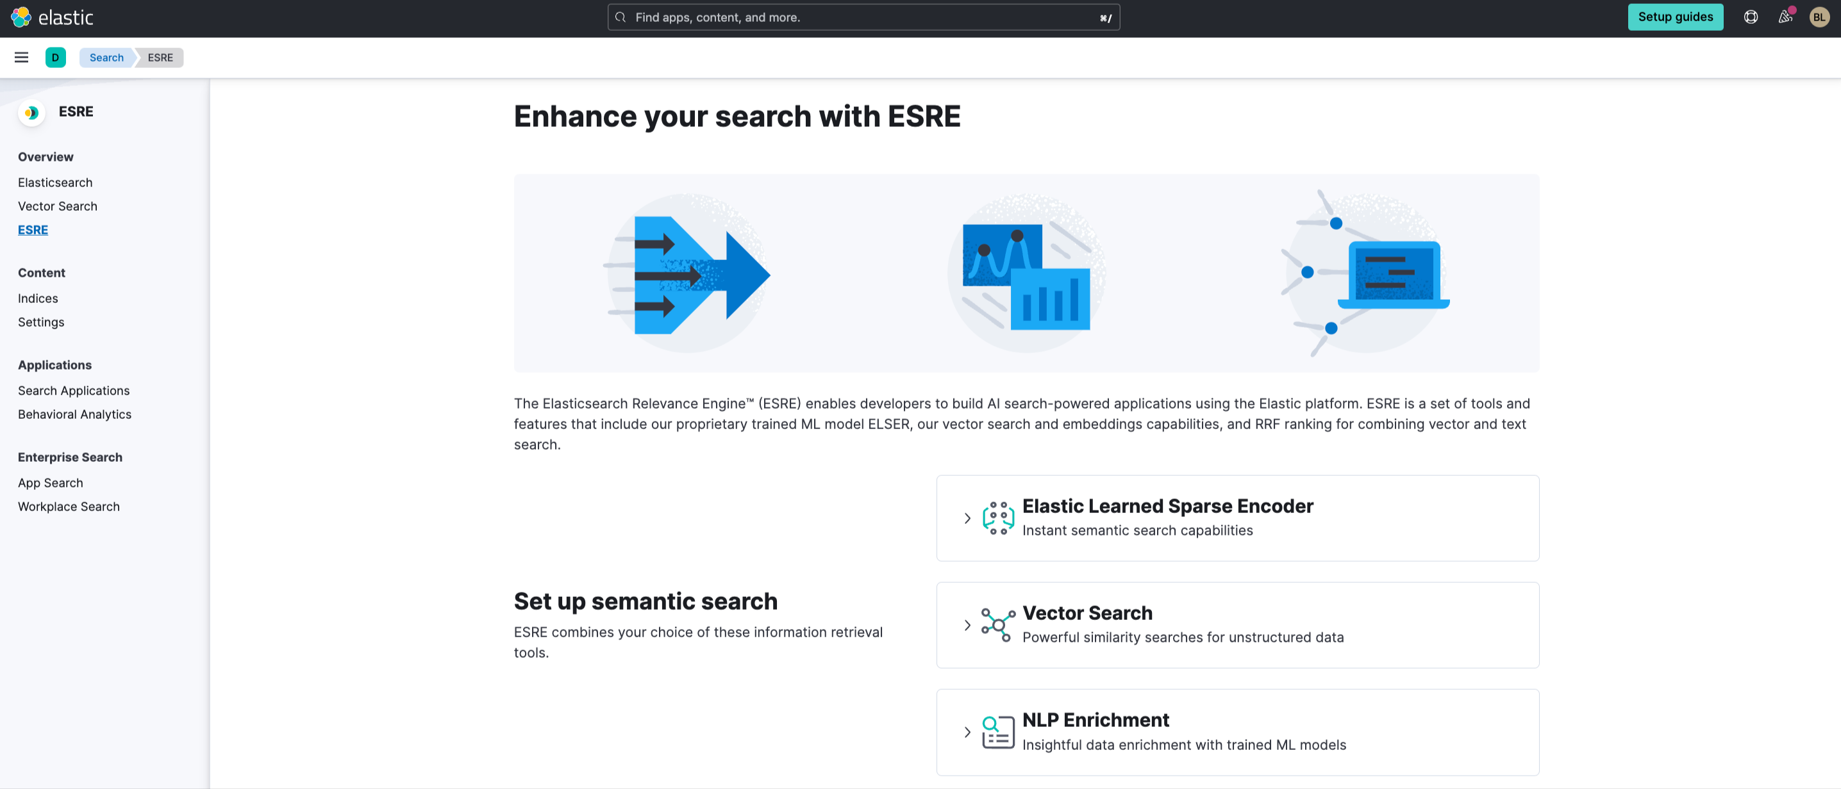Screen dimensions: 1841x789
Task: Click the Elastic Learned Sparse Encoder icon
Action: pos(997,517)
